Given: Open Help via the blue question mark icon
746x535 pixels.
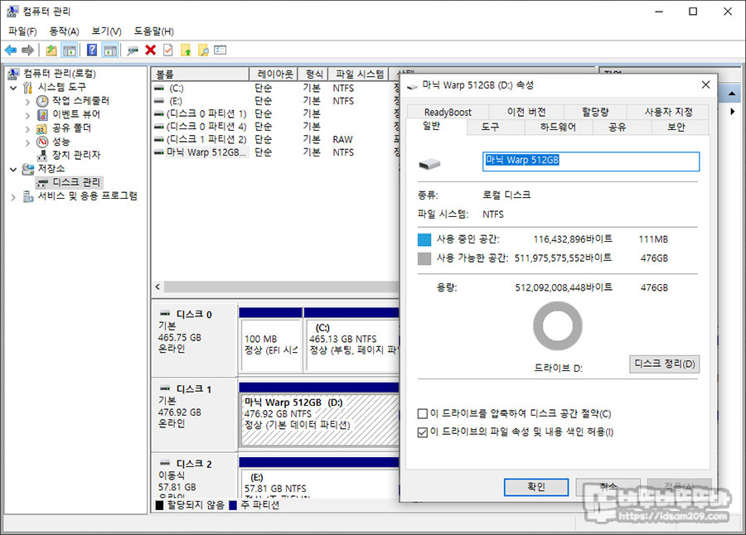Looking at the screenshot, I should tap(92, 50).
